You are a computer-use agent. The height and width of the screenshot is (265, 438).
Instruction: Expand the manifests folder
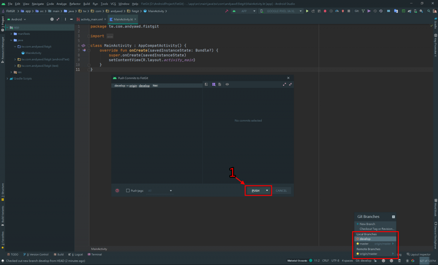(11, 34)
